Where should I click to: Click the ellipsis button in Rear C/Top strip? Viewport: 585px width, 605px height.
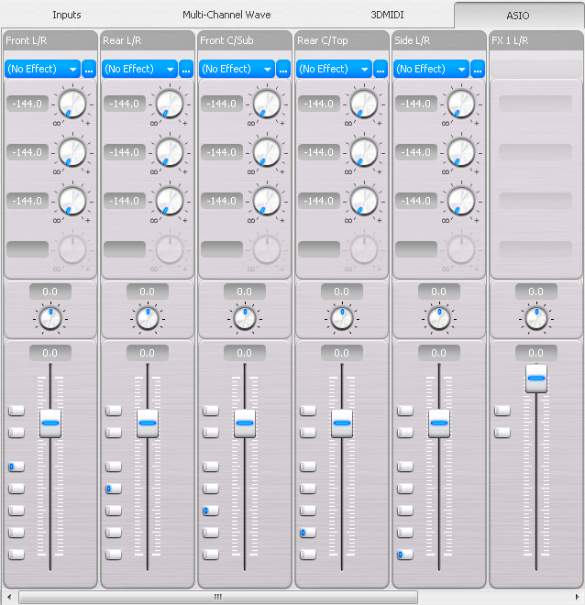click(x=381, y=69)
